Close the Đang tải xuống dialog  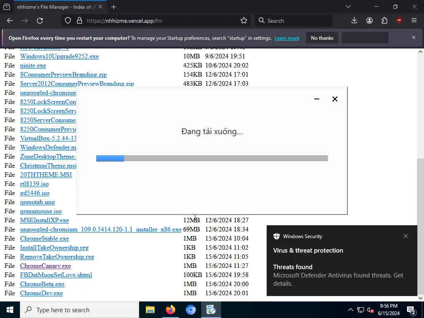[335, 99]
